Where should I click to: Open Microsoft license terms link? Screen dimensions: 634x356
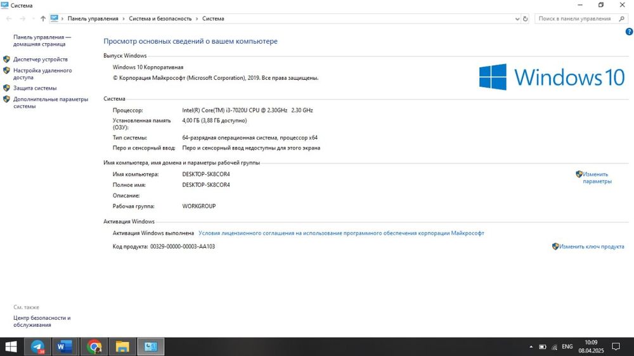pos(341,233)
